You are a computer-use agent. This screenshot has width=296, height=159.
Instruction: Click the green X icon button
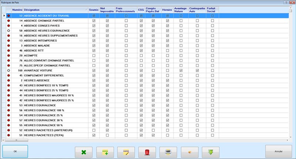tap(84, 152)
